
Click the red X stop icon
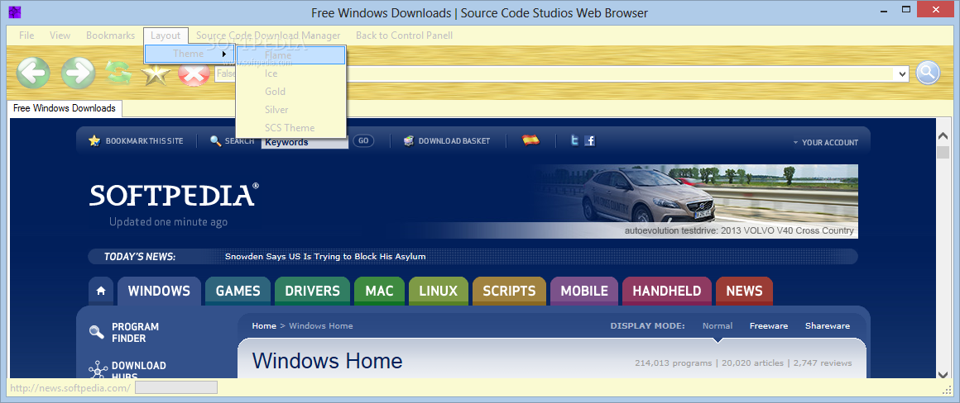coord(194,74)
